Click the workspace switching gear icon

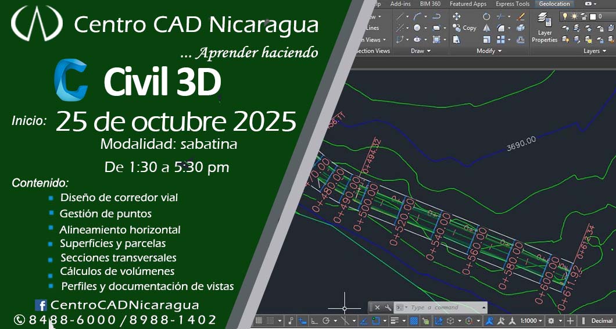pos(551,321)
